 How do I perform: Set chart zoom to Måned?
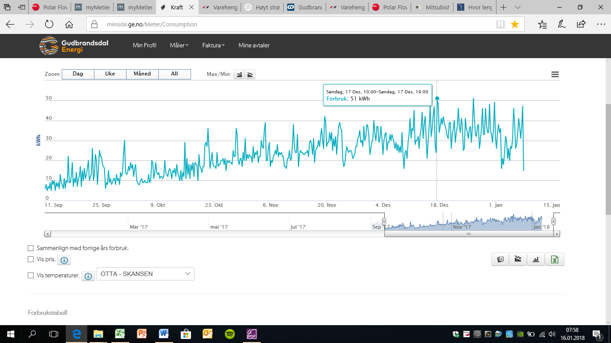pos(142,74)
